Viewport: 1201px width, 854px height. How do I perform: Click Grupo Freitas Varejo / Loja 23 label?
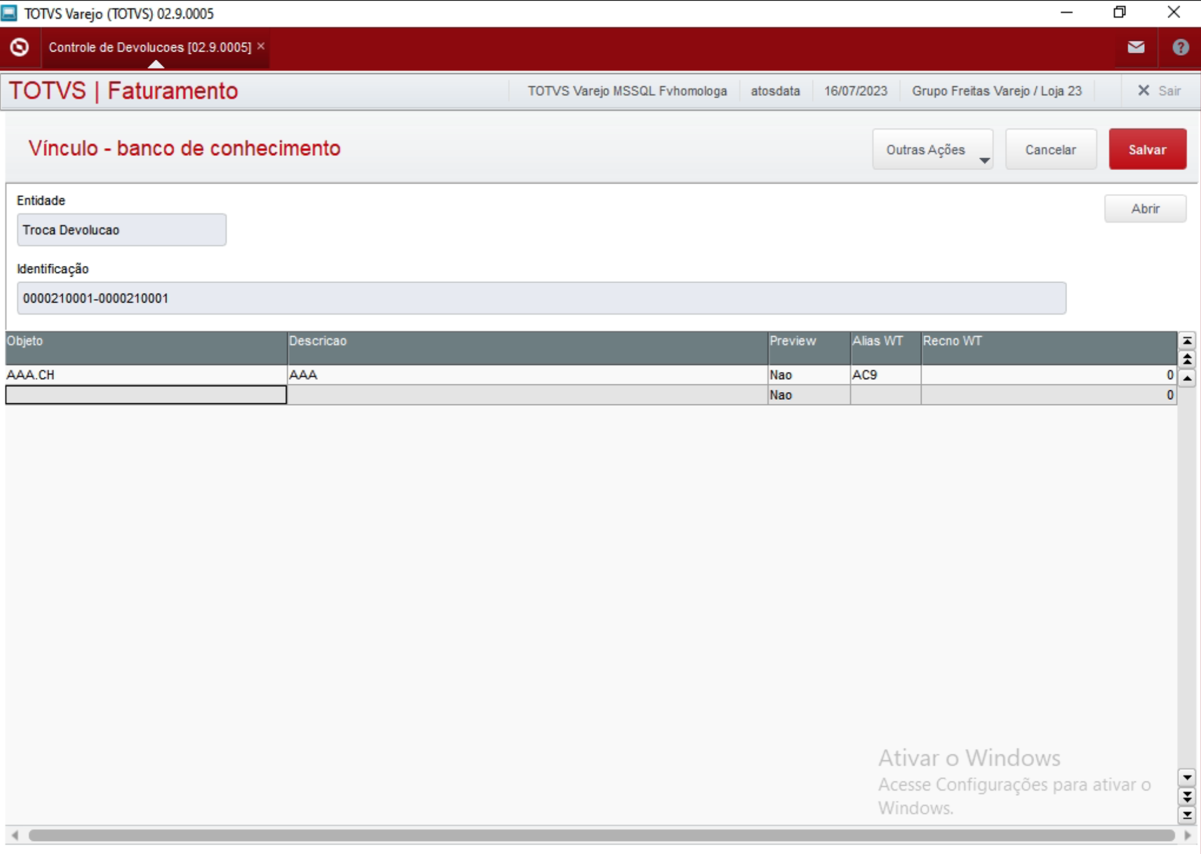click(996, 91)
